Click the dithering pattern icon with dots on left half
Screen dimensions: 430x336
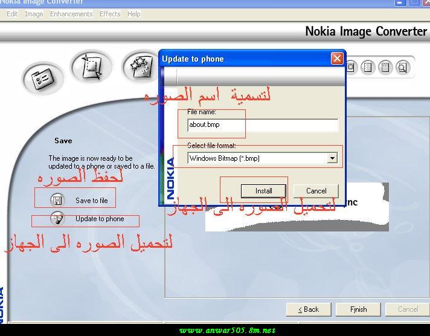tap(368, 67)
